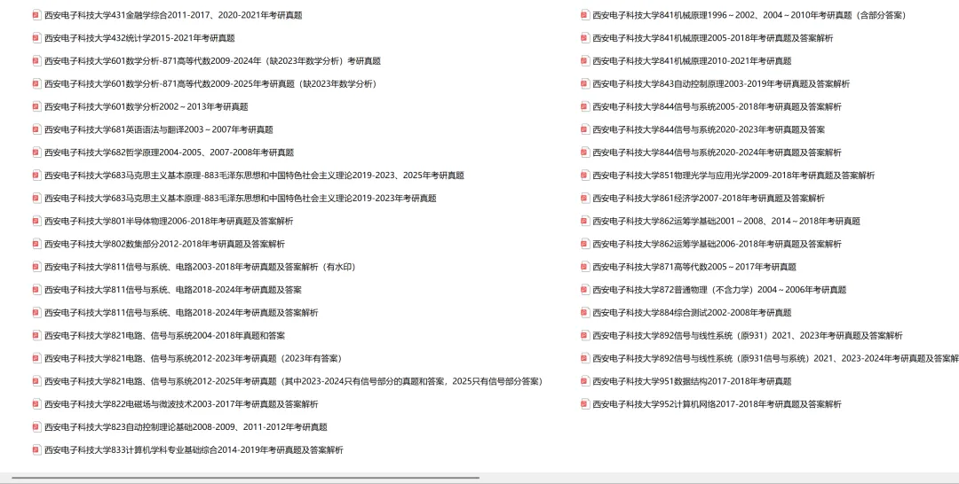
Task: Click PDF icon beside 841机械原理2010-2021 file
Action: tap(584, 60)
